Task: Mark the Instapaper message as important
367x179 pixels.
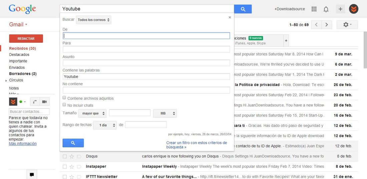Action: click(79, 167)
